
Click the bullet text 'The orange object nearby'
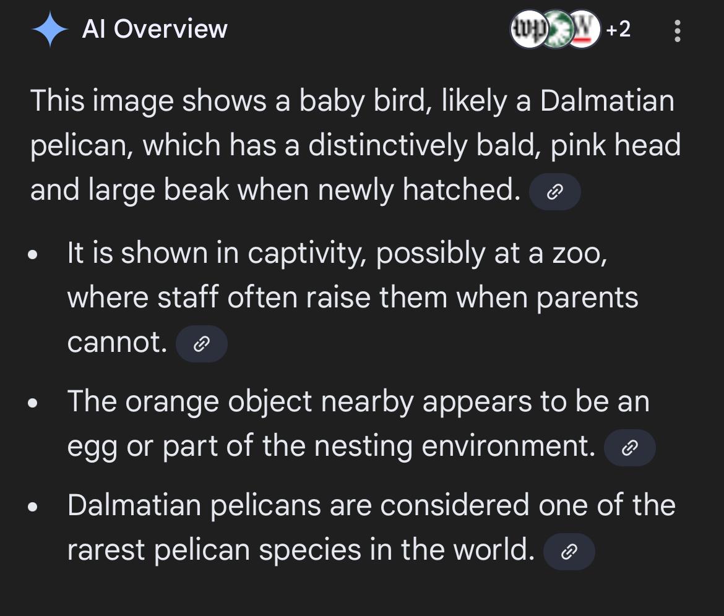pyautogui.click(x=358, y=402)
